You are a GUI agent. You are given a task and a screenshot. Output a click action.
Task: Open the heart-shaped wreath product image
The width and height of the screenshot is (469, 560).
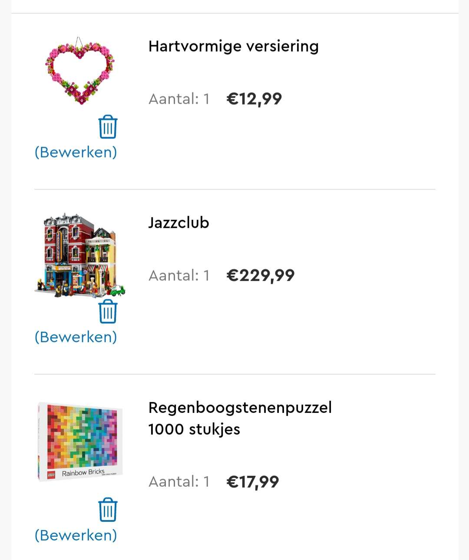coord(80,71)
